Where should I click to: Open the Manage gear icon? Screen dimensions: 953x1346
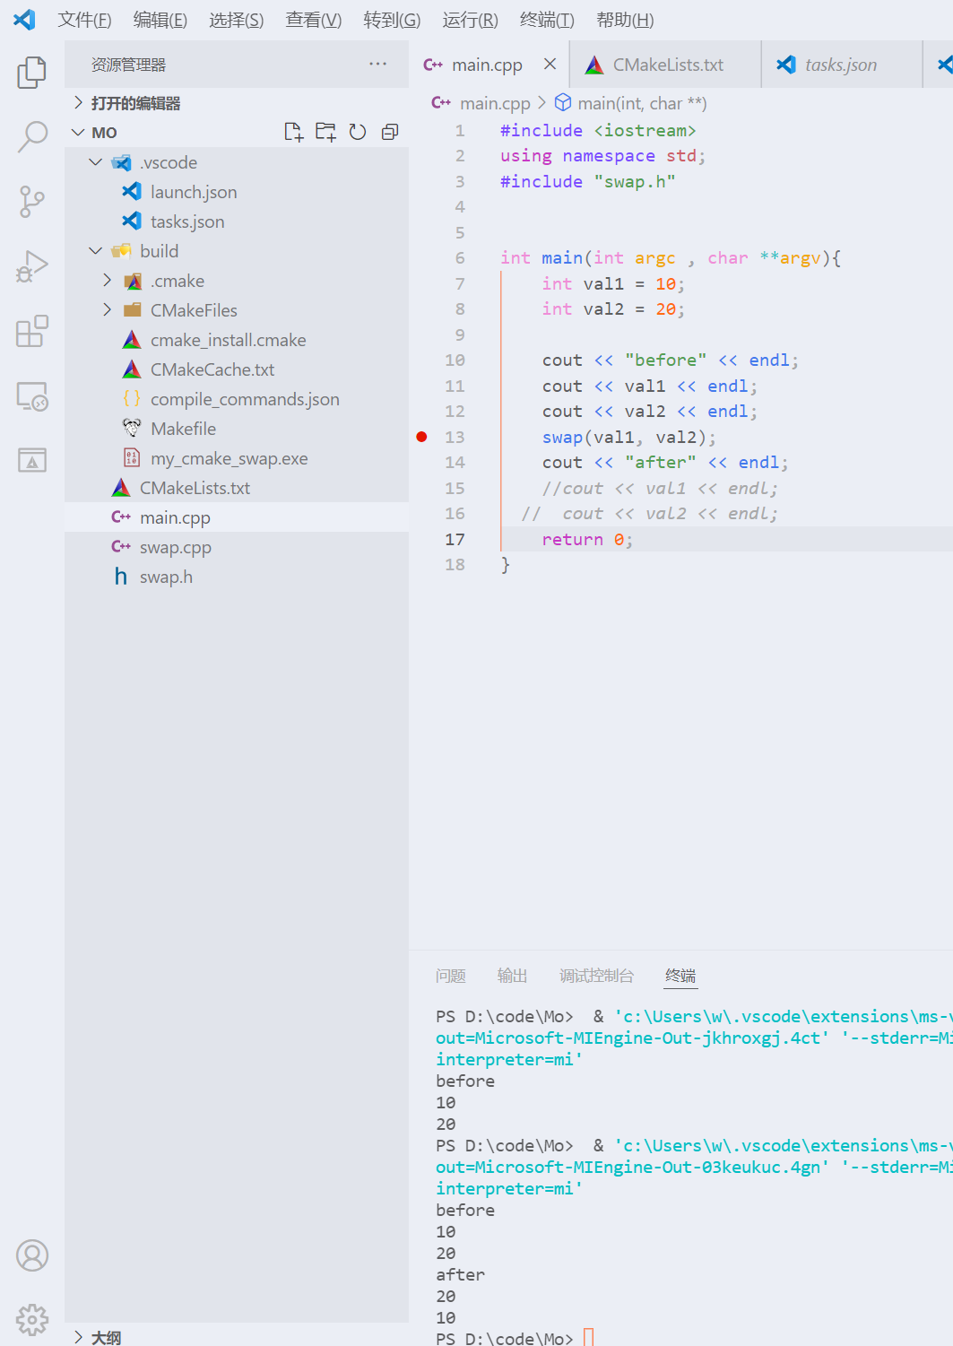32,1320
